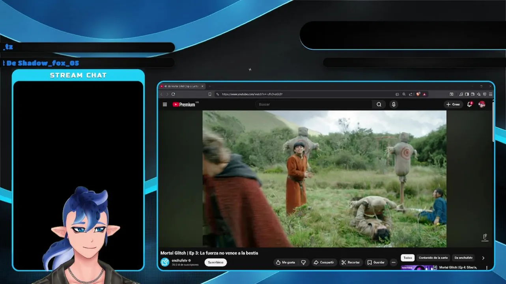Click the picture-in-picture icon in address bar
Image resolution: width=506 pixels, height=284 pixels.
coord(397,94)
